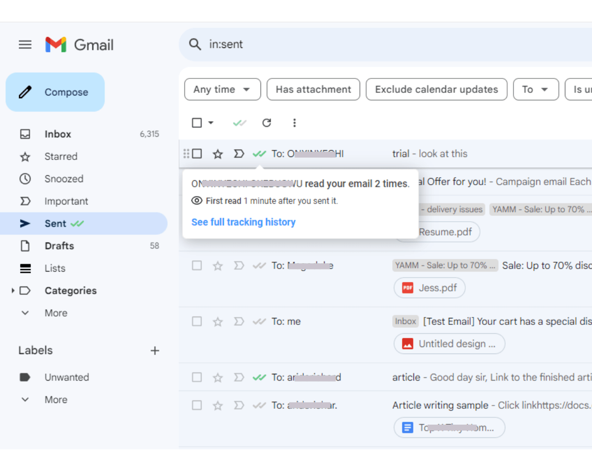Open the Jess.pdf attachment
The width and height of the screenshot is (592, 474).
click(430, 288)
